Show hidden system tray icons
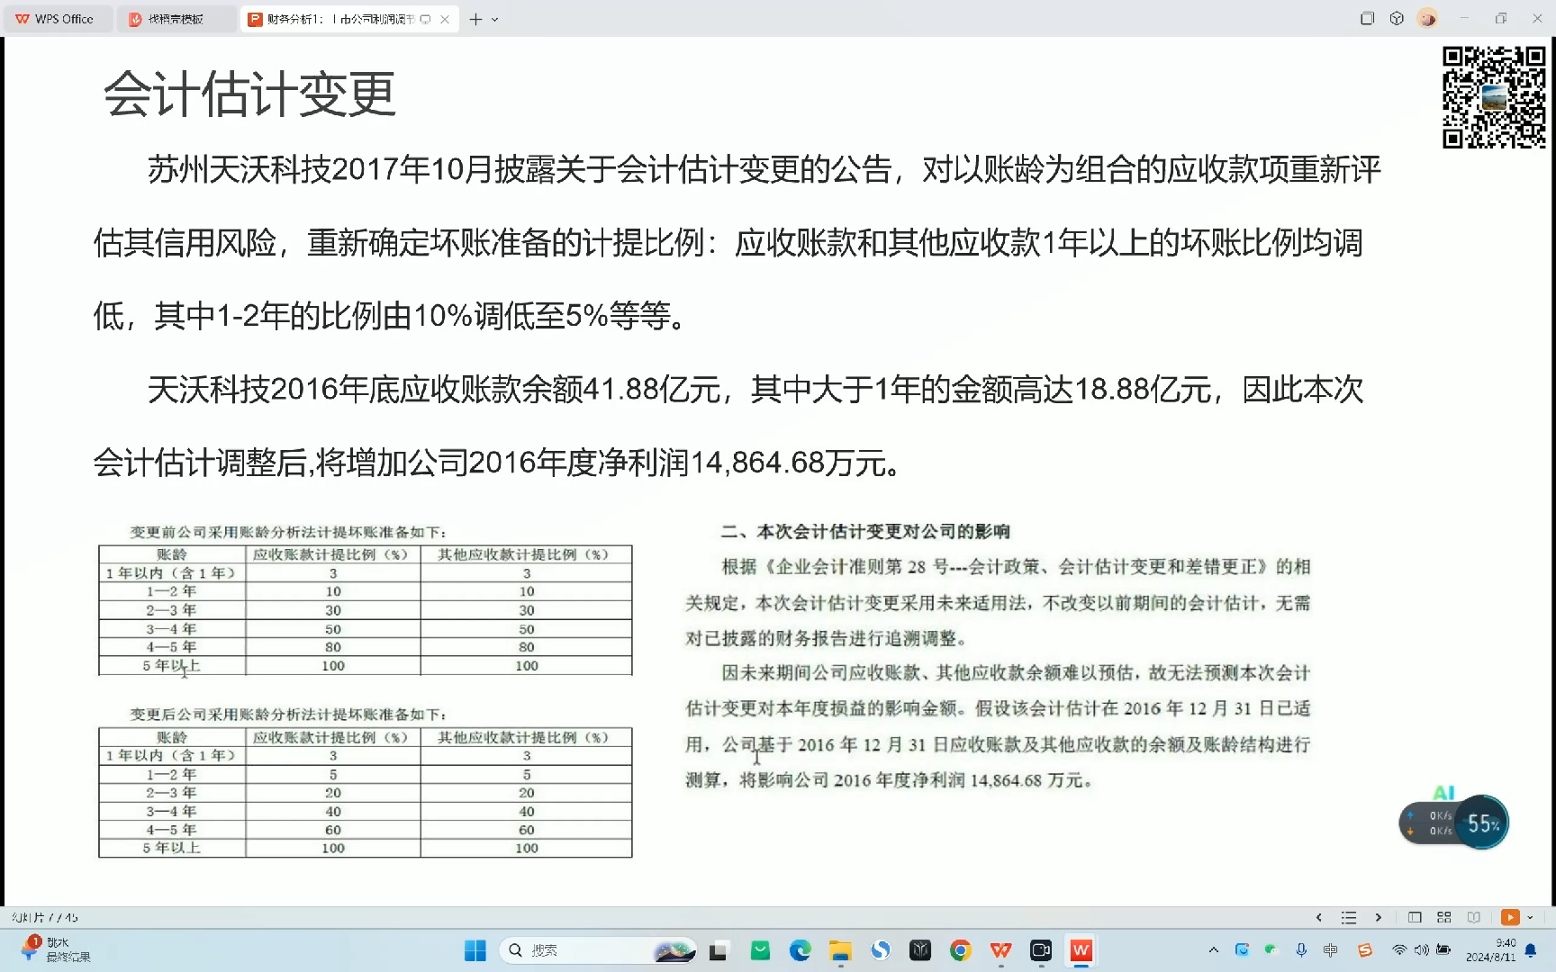Viewport: 1556px width, 972px height. pos(1214,949)
